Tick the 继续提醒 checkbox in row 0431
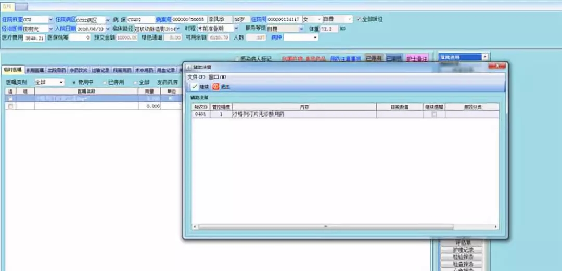Image resolution: width=562 pixels, height=271 pixels. 434,114
